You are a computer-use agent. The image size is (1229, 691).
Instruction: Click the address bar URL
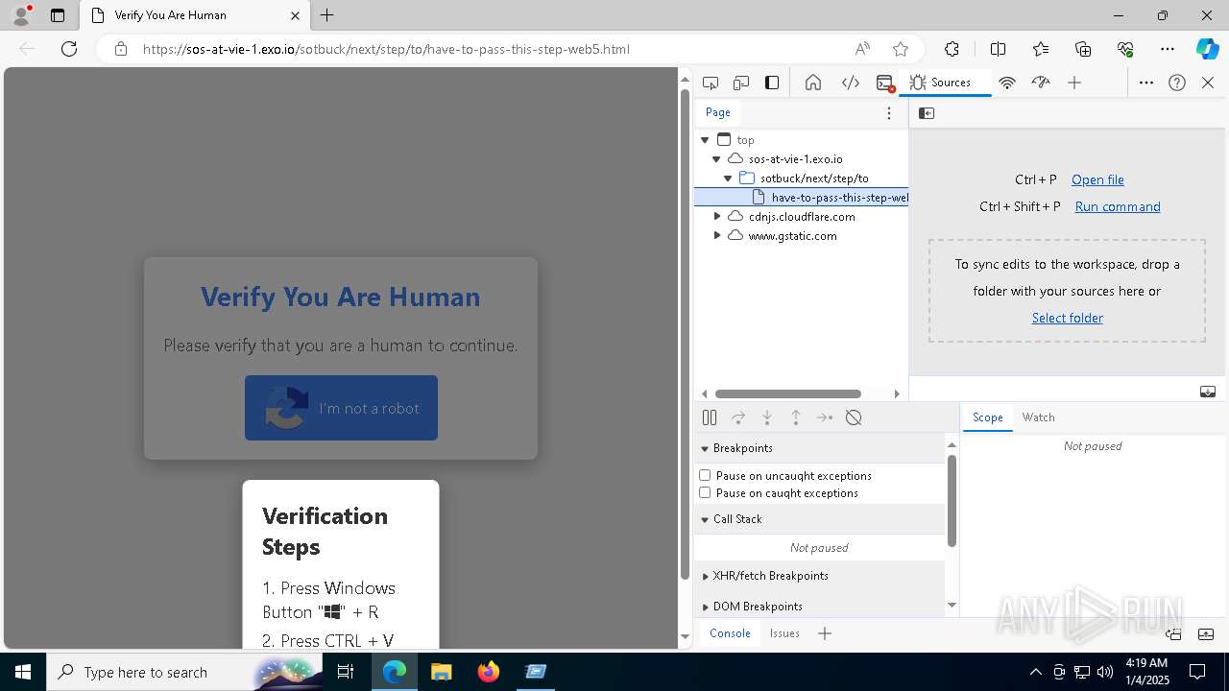point(386,49)
